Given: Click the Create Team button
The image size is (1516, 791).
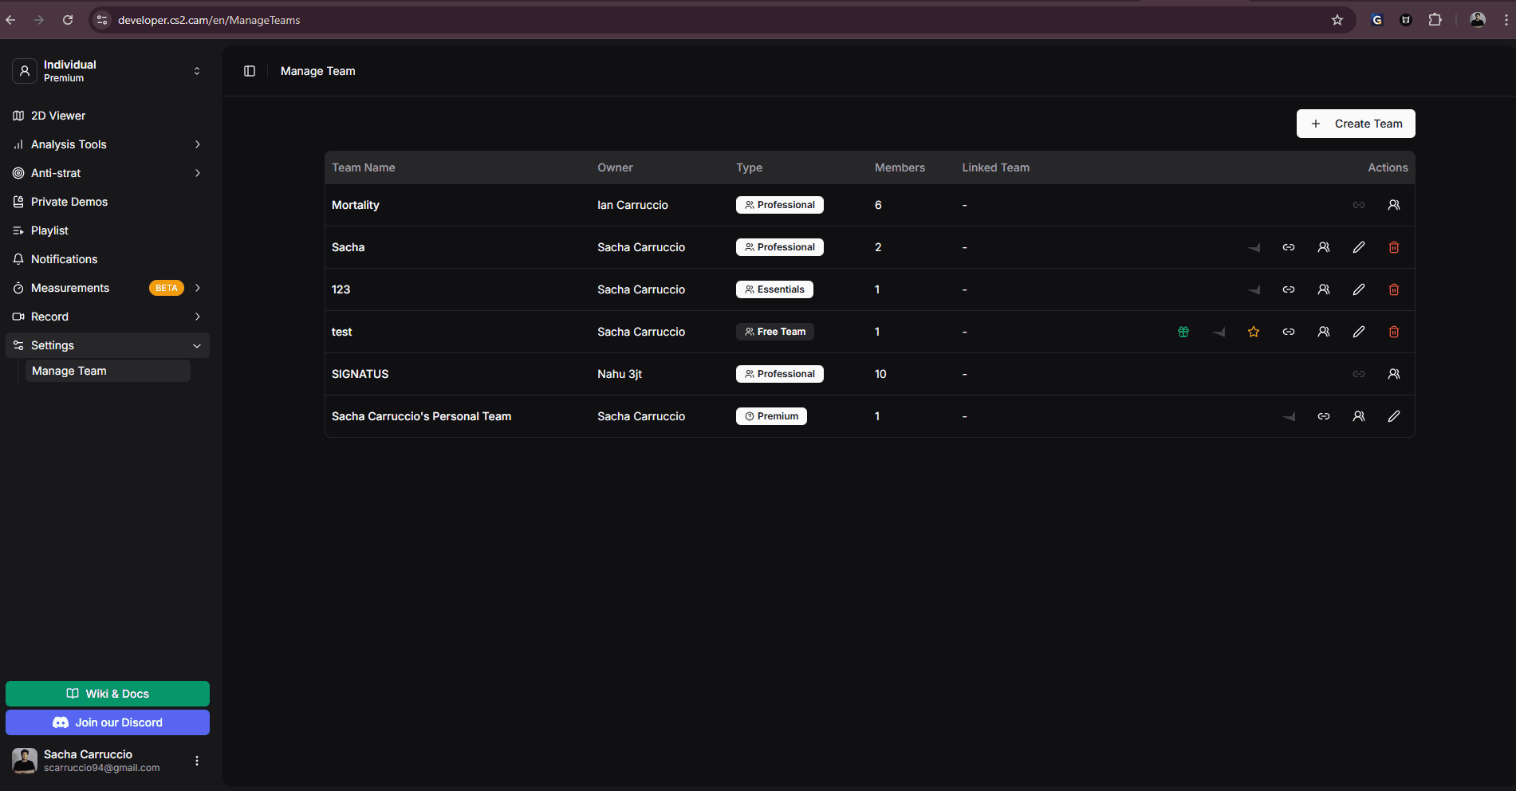Looking at the screenshot, I should [x=1356, y=124].
